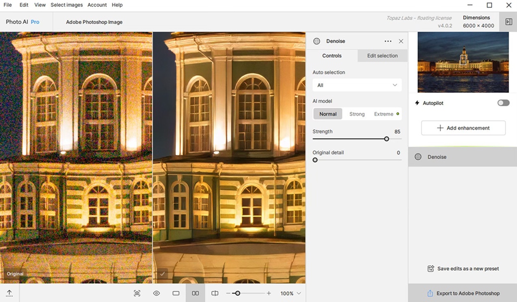This screenshot has width=517, height=302.
Task: Click the center-on-subject focus icon
Action: (137, 293)
